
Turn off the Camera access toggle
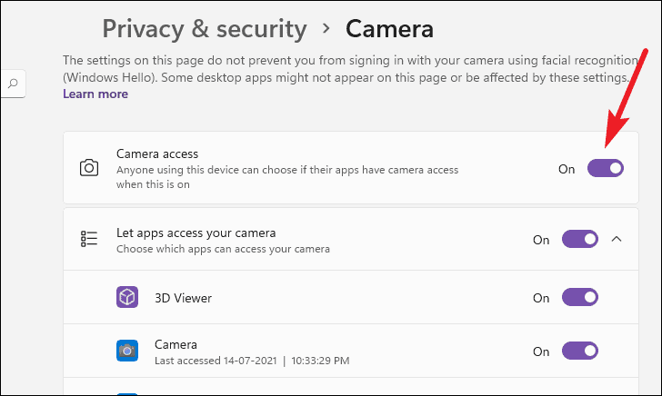[x=605, y=168]
